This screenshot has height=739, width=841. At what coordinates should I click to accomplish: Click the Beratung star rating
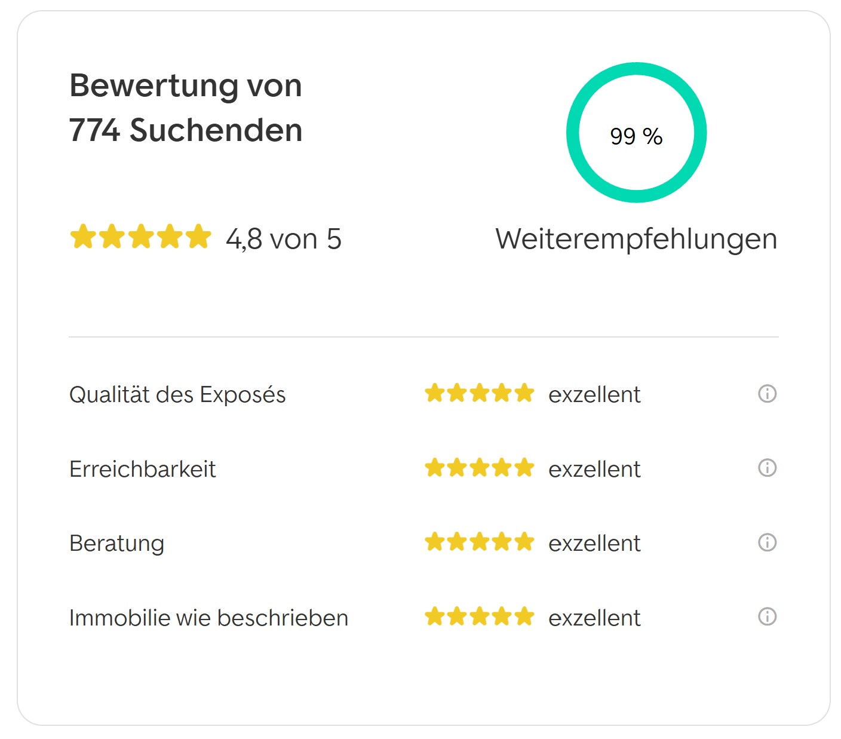(x=479, y=542)
